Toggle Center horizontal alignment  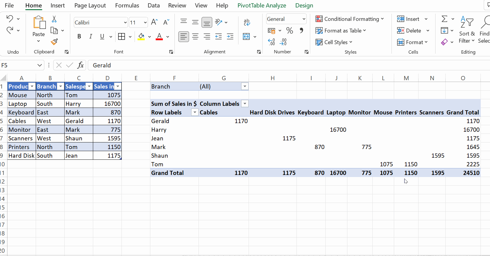click(x=195, y=37)
